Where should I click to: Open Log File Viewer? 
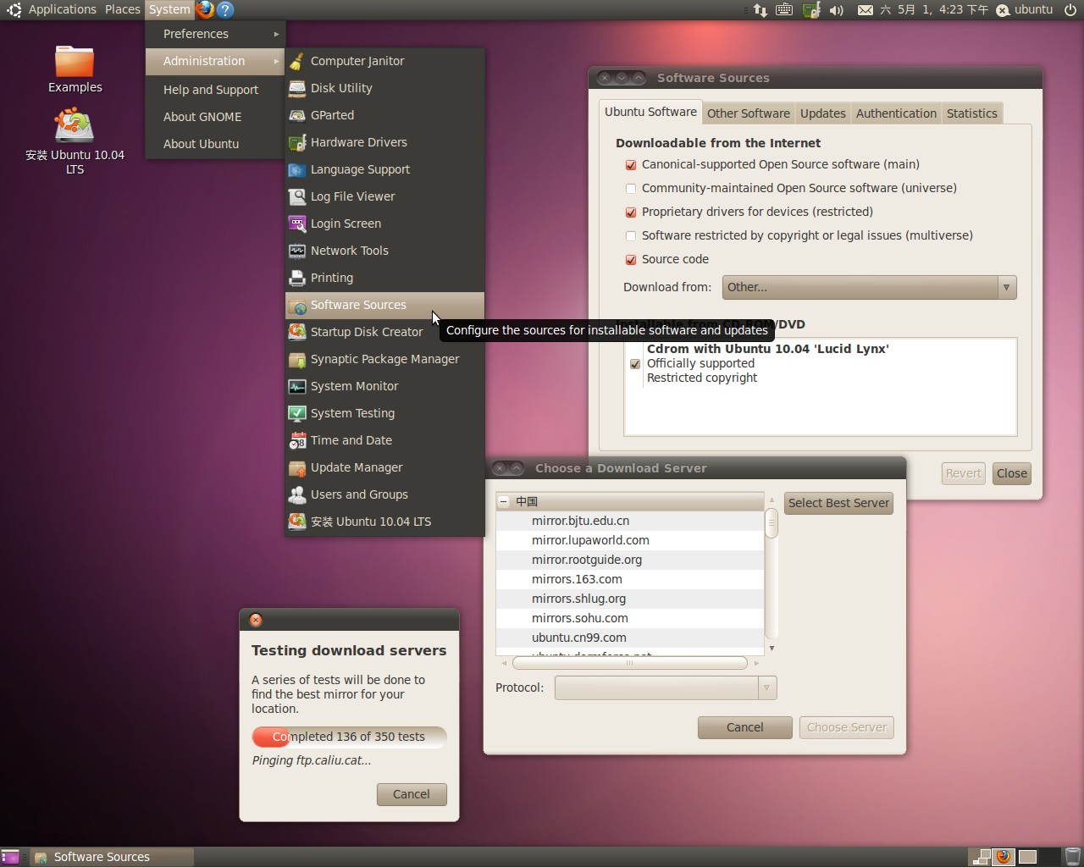click(384, 196)
